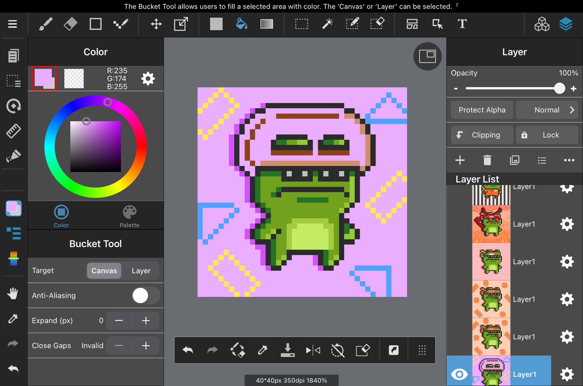Open the grid dots menu in the bottom toolbar
Image resolution: width=583 pixels, height=386 pixels.
[x=422, y=350]
